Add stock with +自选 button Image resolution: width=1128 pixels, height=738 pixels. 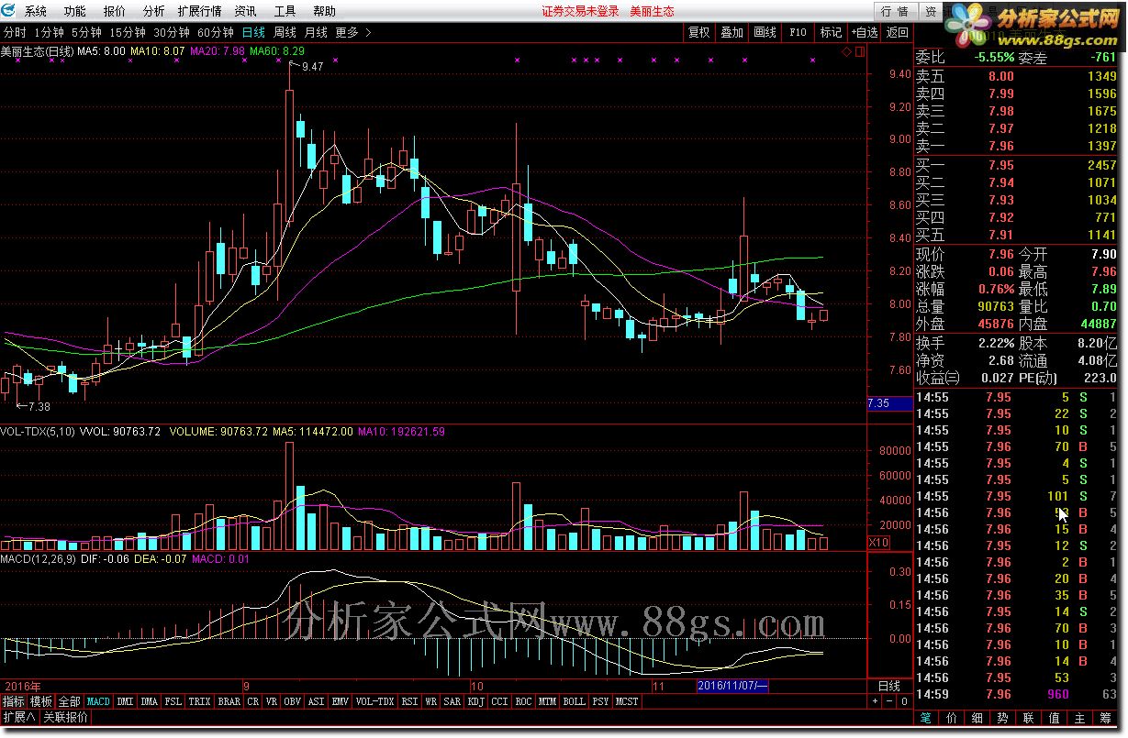point(864,32)
